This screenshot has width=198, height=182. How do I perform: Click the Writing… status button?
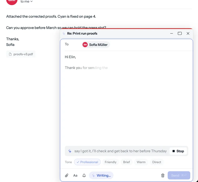point(101,175)
